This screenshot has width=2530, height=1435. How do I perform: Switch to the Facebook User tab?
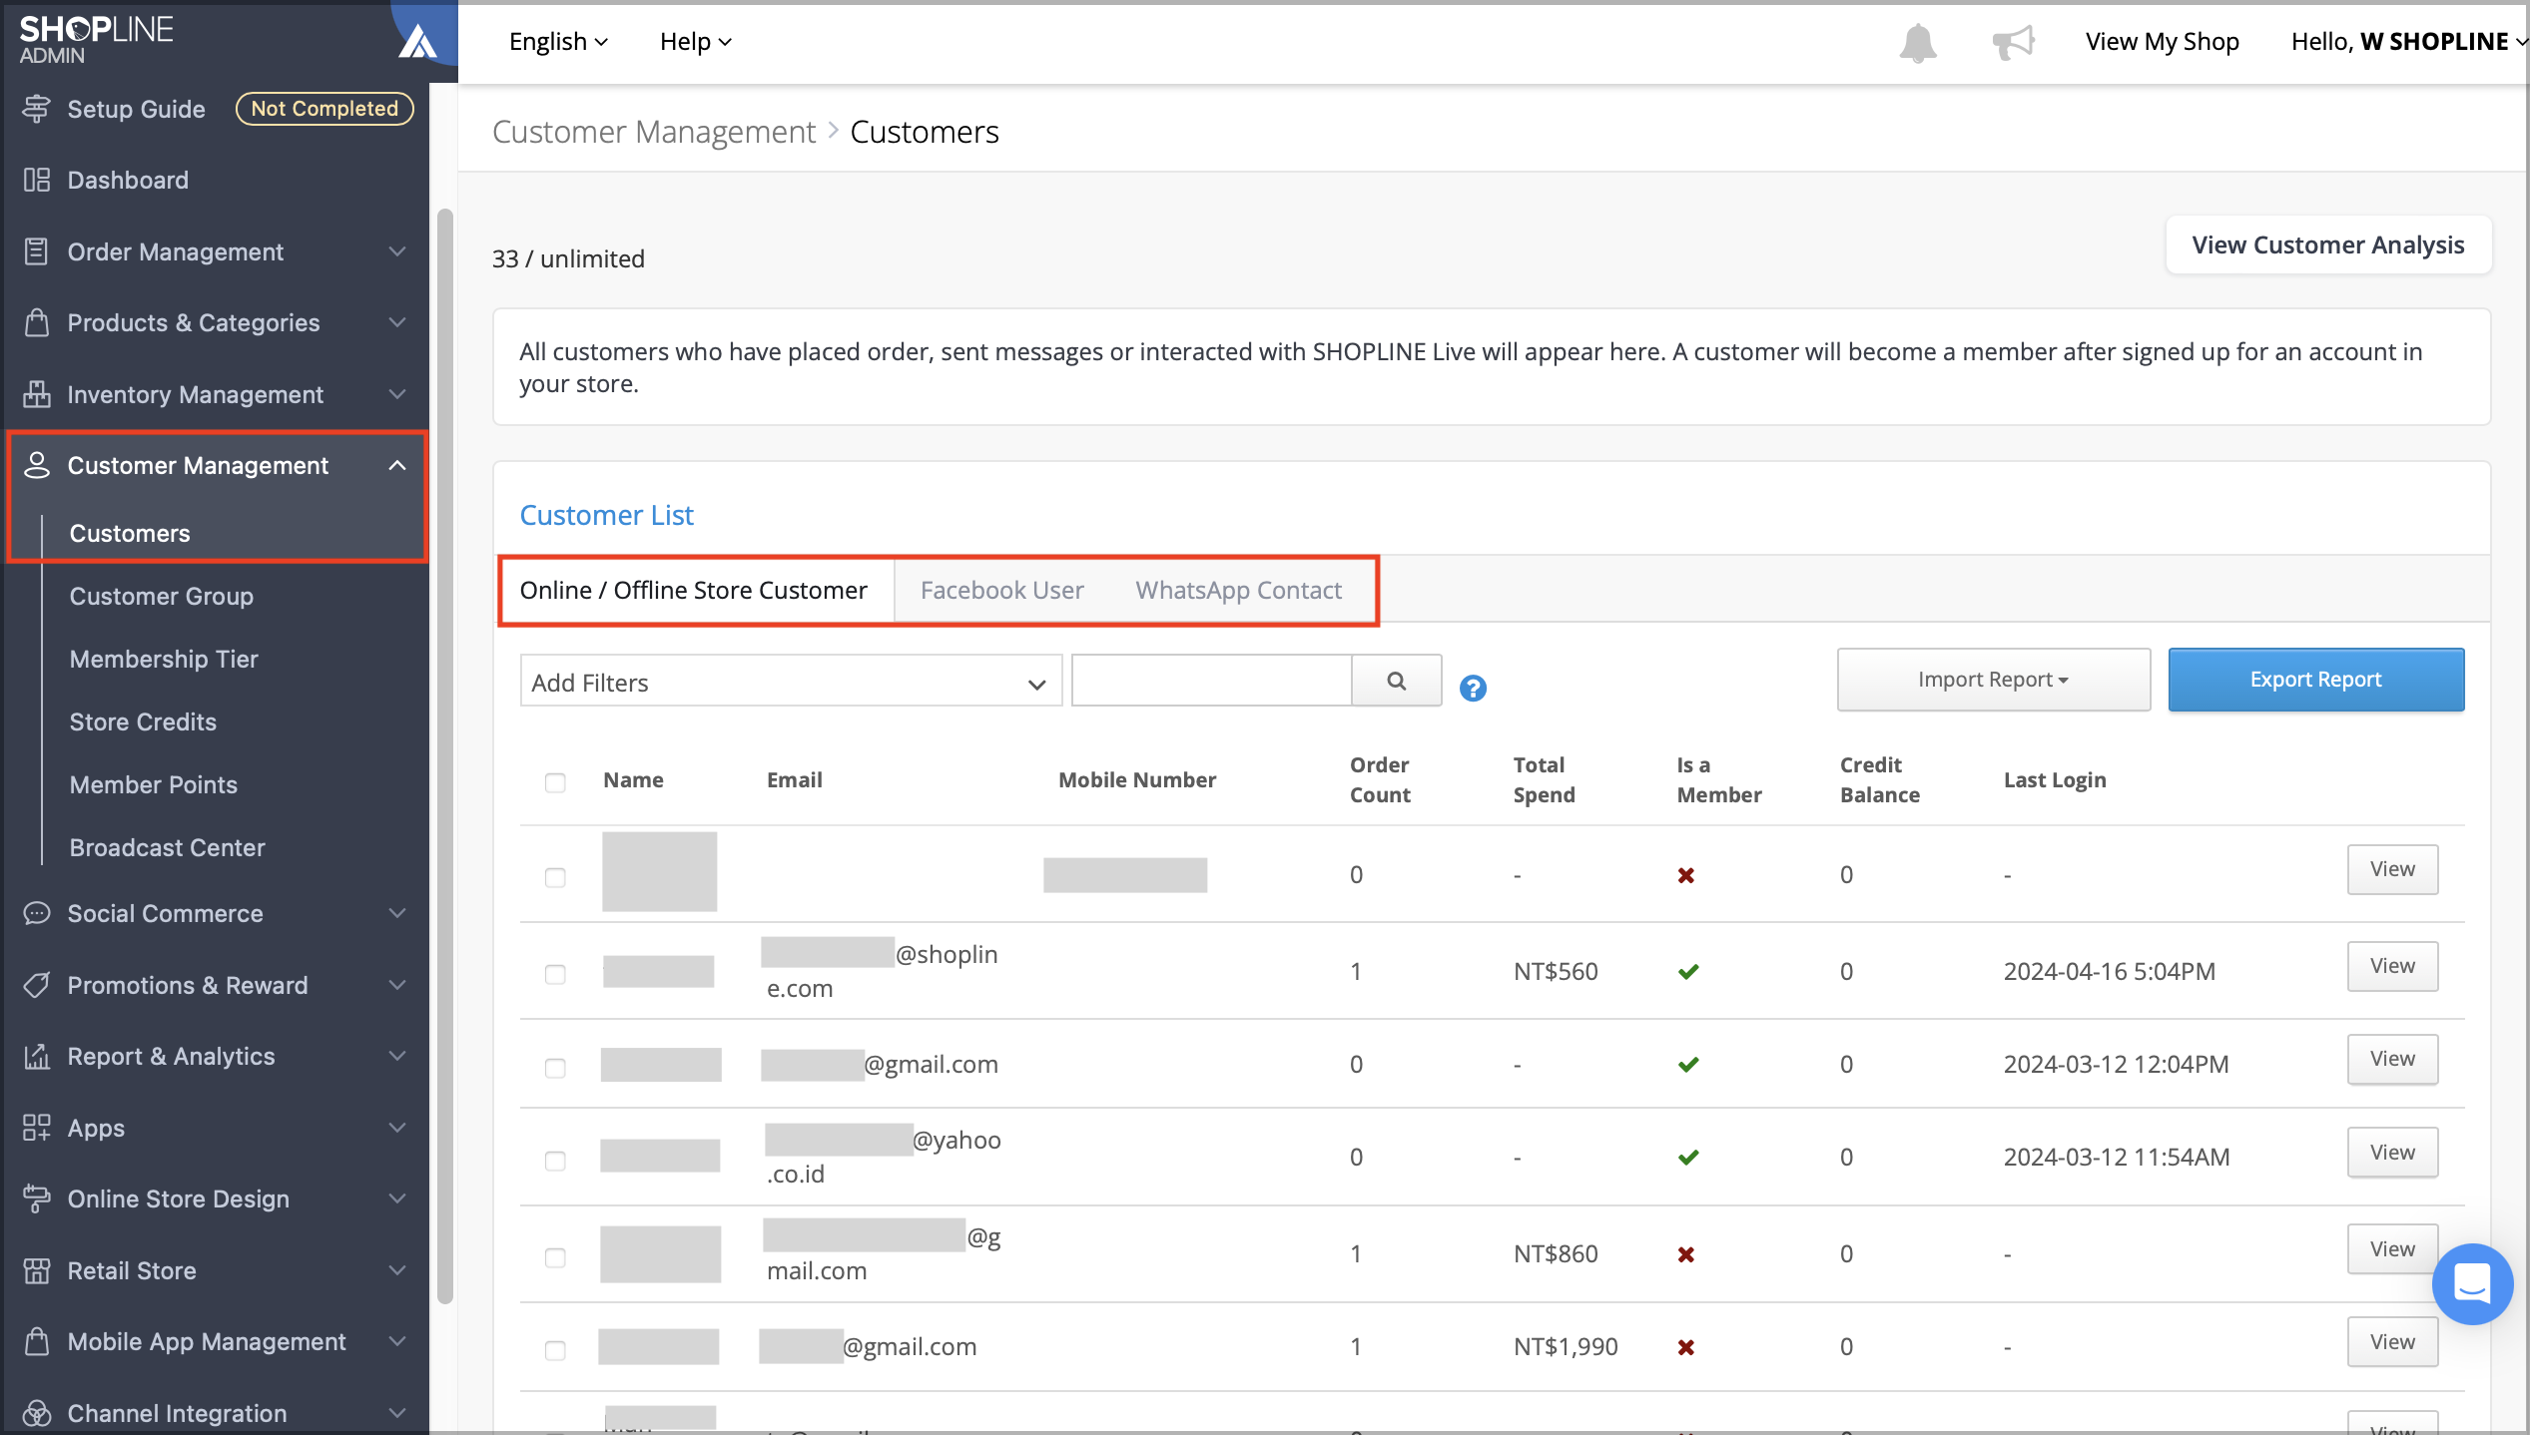click(1001, 590)
